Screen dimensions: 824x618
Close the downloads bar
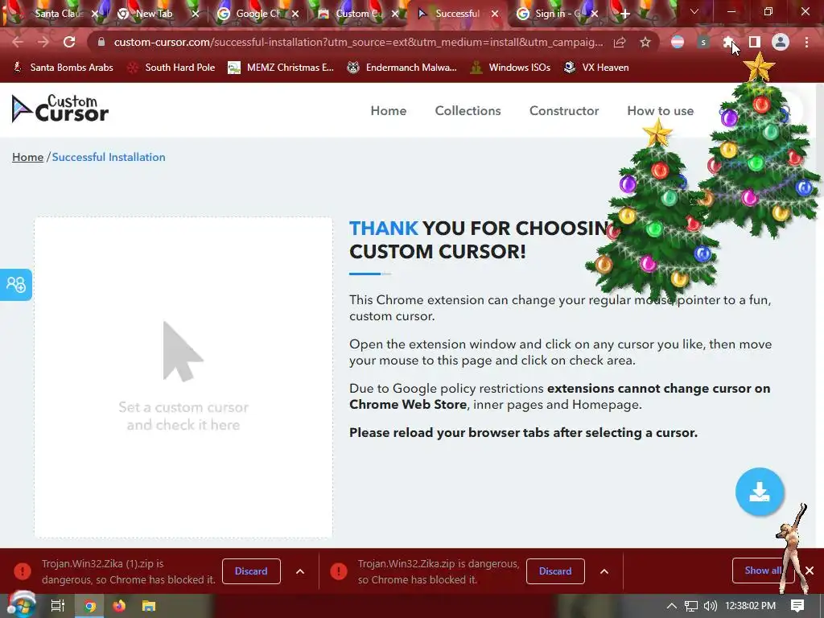click(x=810, y=571)
